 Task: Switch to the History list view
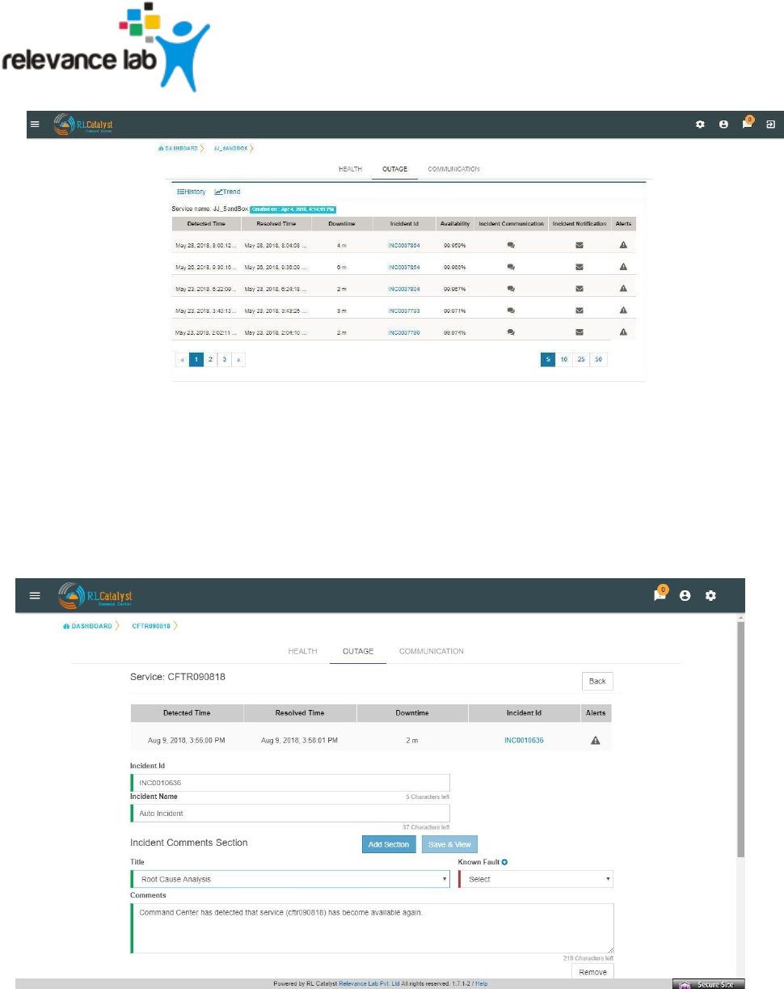coord(192,192)
